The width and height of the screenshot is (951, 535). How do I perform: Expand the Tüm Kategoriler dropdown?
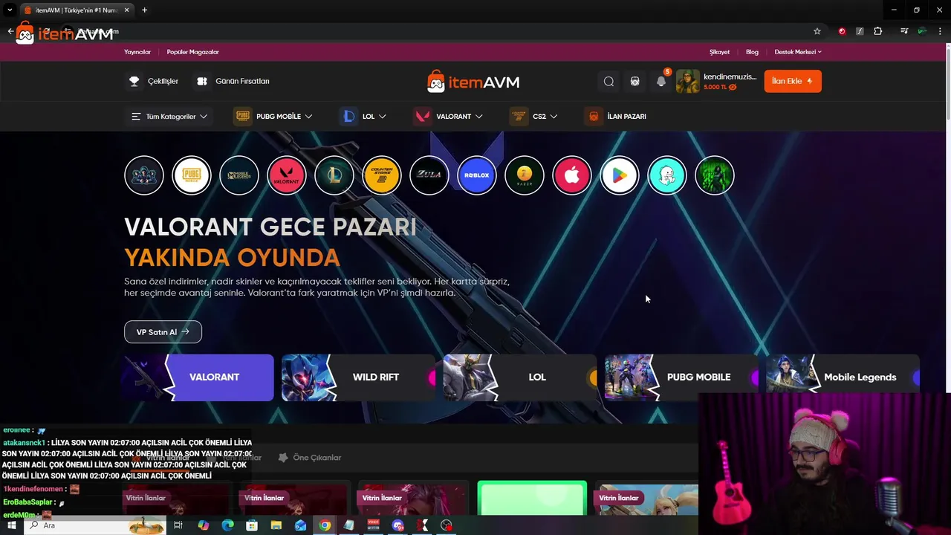pyautogui.click(x=169, y=117)
